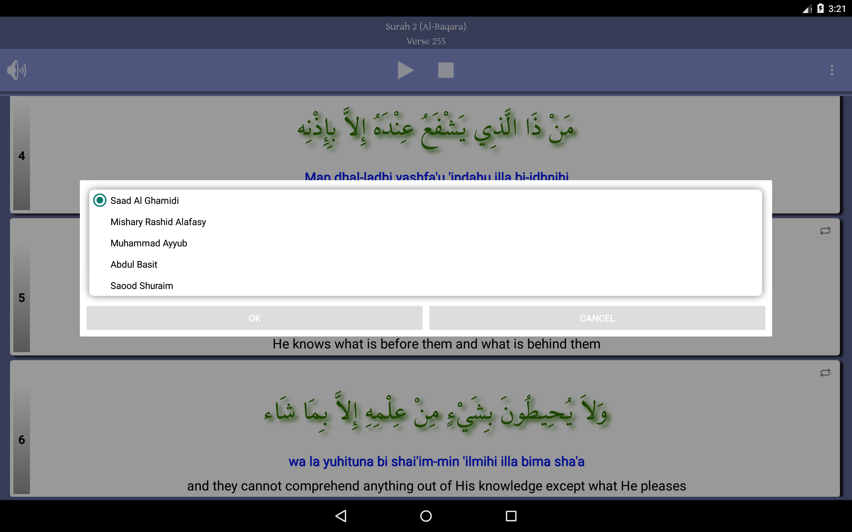Tap Surah 2 (Al-Baqara) title

426,26
